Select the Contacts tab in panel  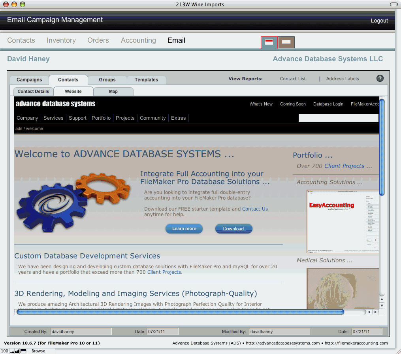68,80
